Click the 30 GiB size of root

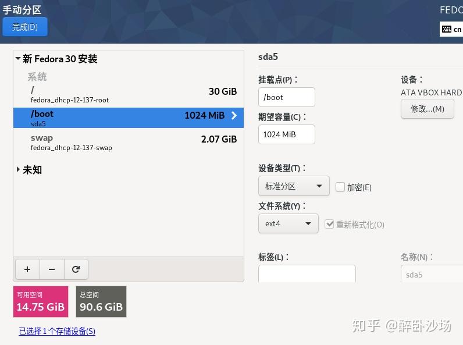[x=223, y=91]
